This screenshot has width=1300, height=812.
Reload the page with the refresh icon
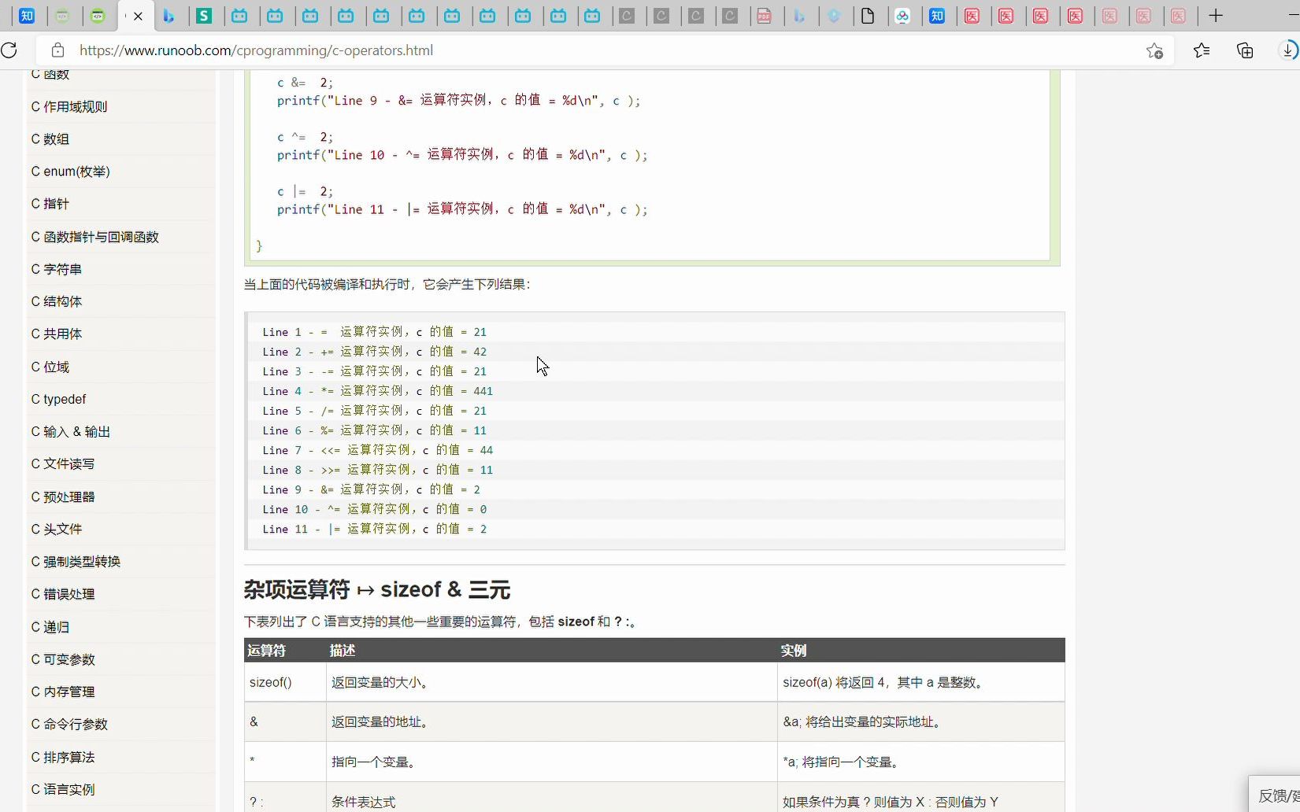9,50
